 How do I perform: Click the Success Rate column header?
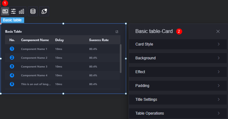(x=99, y=40)
